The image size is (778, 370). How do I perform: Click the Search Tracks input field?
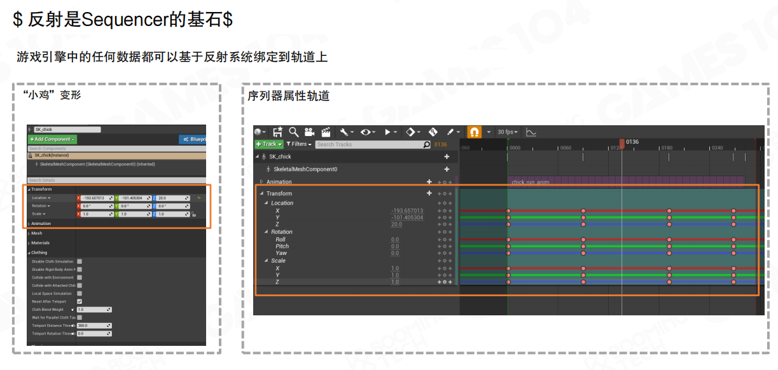pyautogui.click(x=369, y=144)
